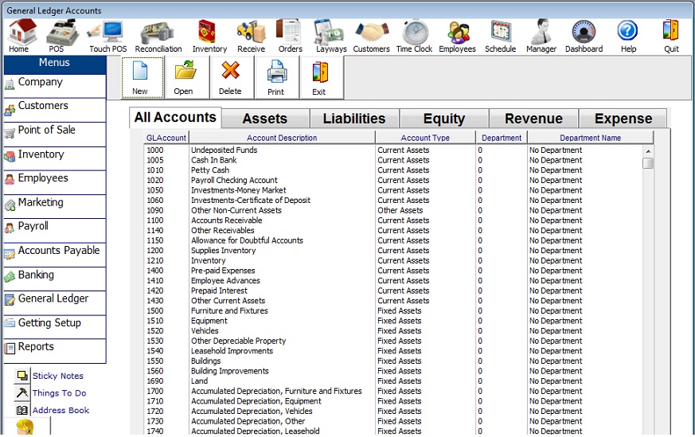Click the Exit button beside Print
Viewport: 695px width, 437px height.
coord(320,77)
